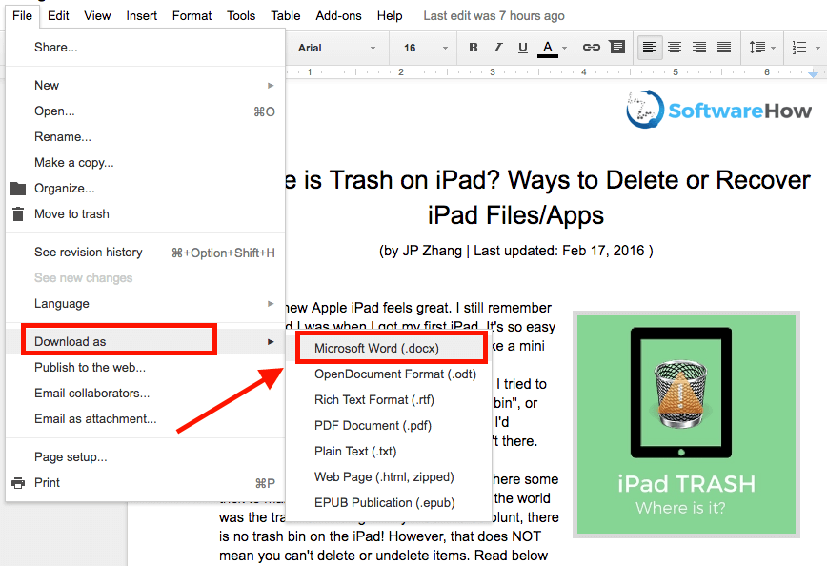Click the iPad TRASH image
827x566 pixels.
click(686, 422)
